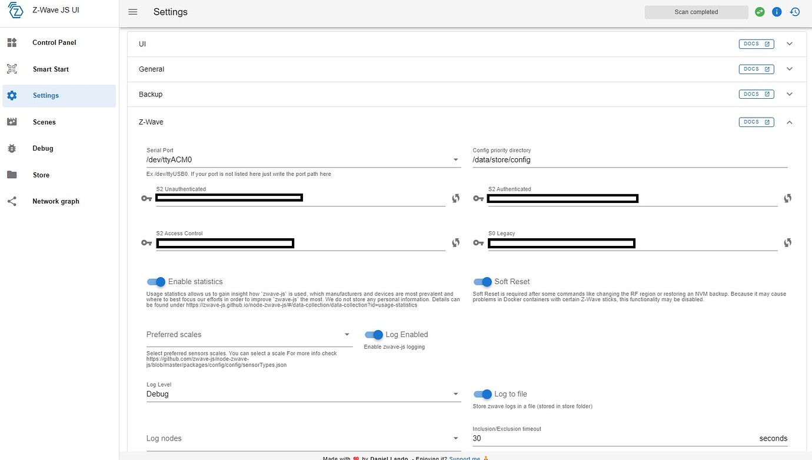Viewport: 812px width, 460px height.
Task: Click the restore history clock icon
Action: 795,11
